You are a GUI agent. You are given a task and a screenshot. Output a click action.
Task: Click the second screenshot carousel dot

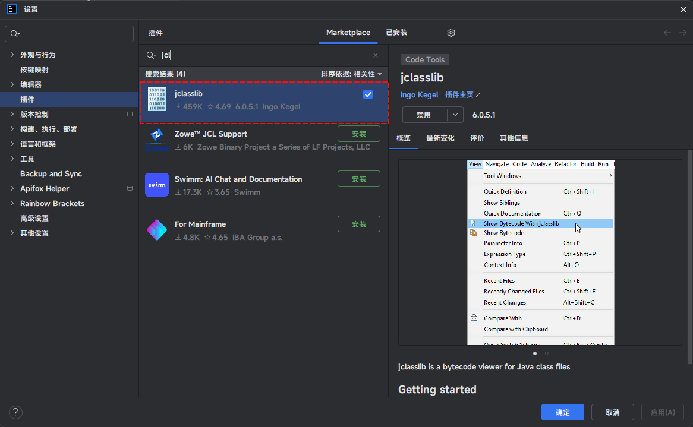point(547,353)
